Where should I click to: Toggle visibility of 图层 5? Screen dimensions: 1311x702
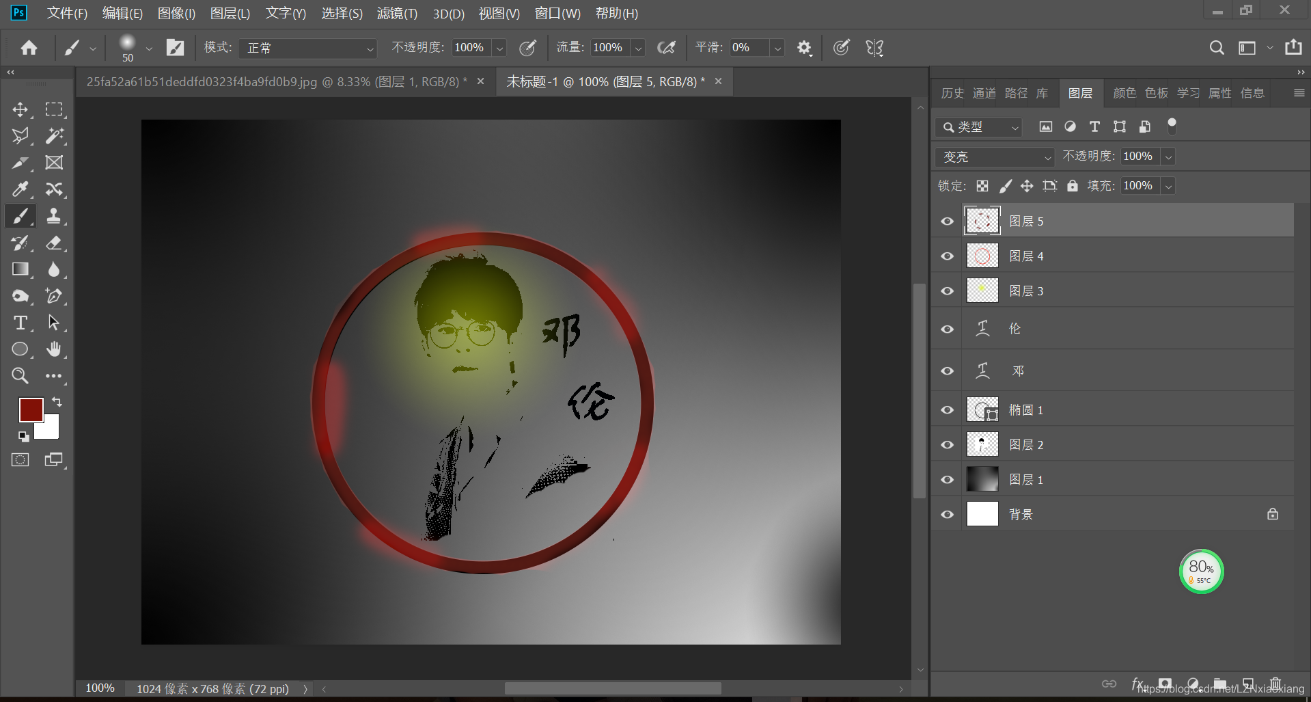946,221
